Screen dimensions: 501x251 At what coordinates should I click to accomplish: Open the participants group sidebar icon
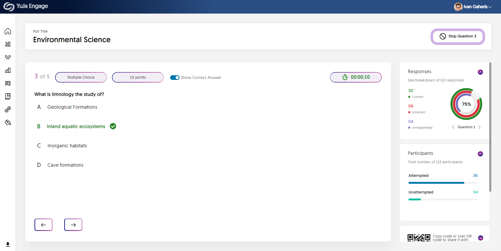pyautogui.click(x=8, y=57)
